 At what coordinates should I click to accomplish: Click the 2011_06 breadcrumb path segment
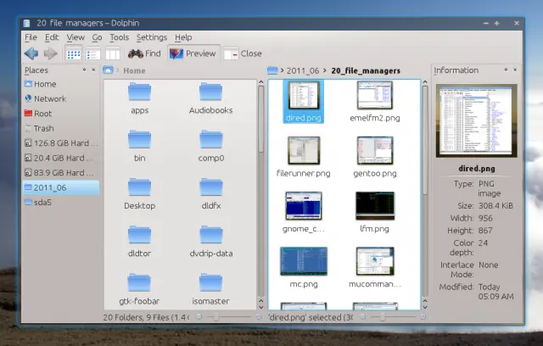click(x=303, y=70)
